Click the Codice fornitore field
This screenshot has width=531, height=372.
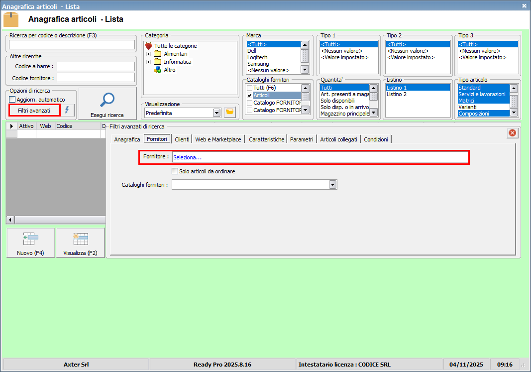(x=96, y=78)
